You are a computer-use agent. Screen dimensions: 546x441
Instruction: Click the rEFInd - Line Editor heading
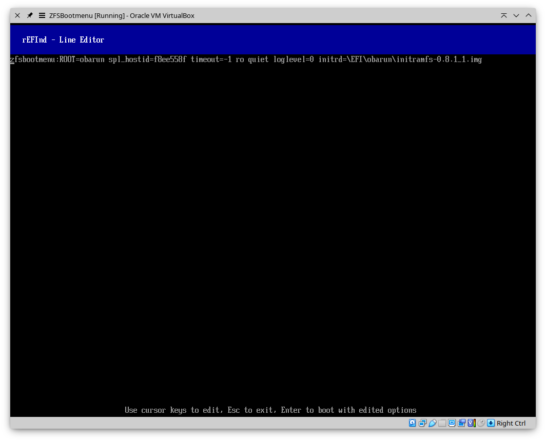coord(63,39)
